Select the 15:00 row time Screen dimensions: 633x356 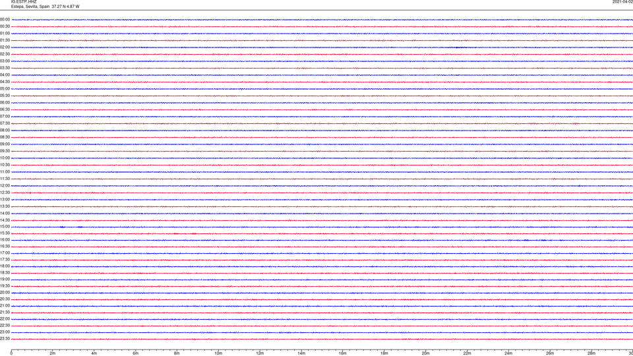point(5,227)
